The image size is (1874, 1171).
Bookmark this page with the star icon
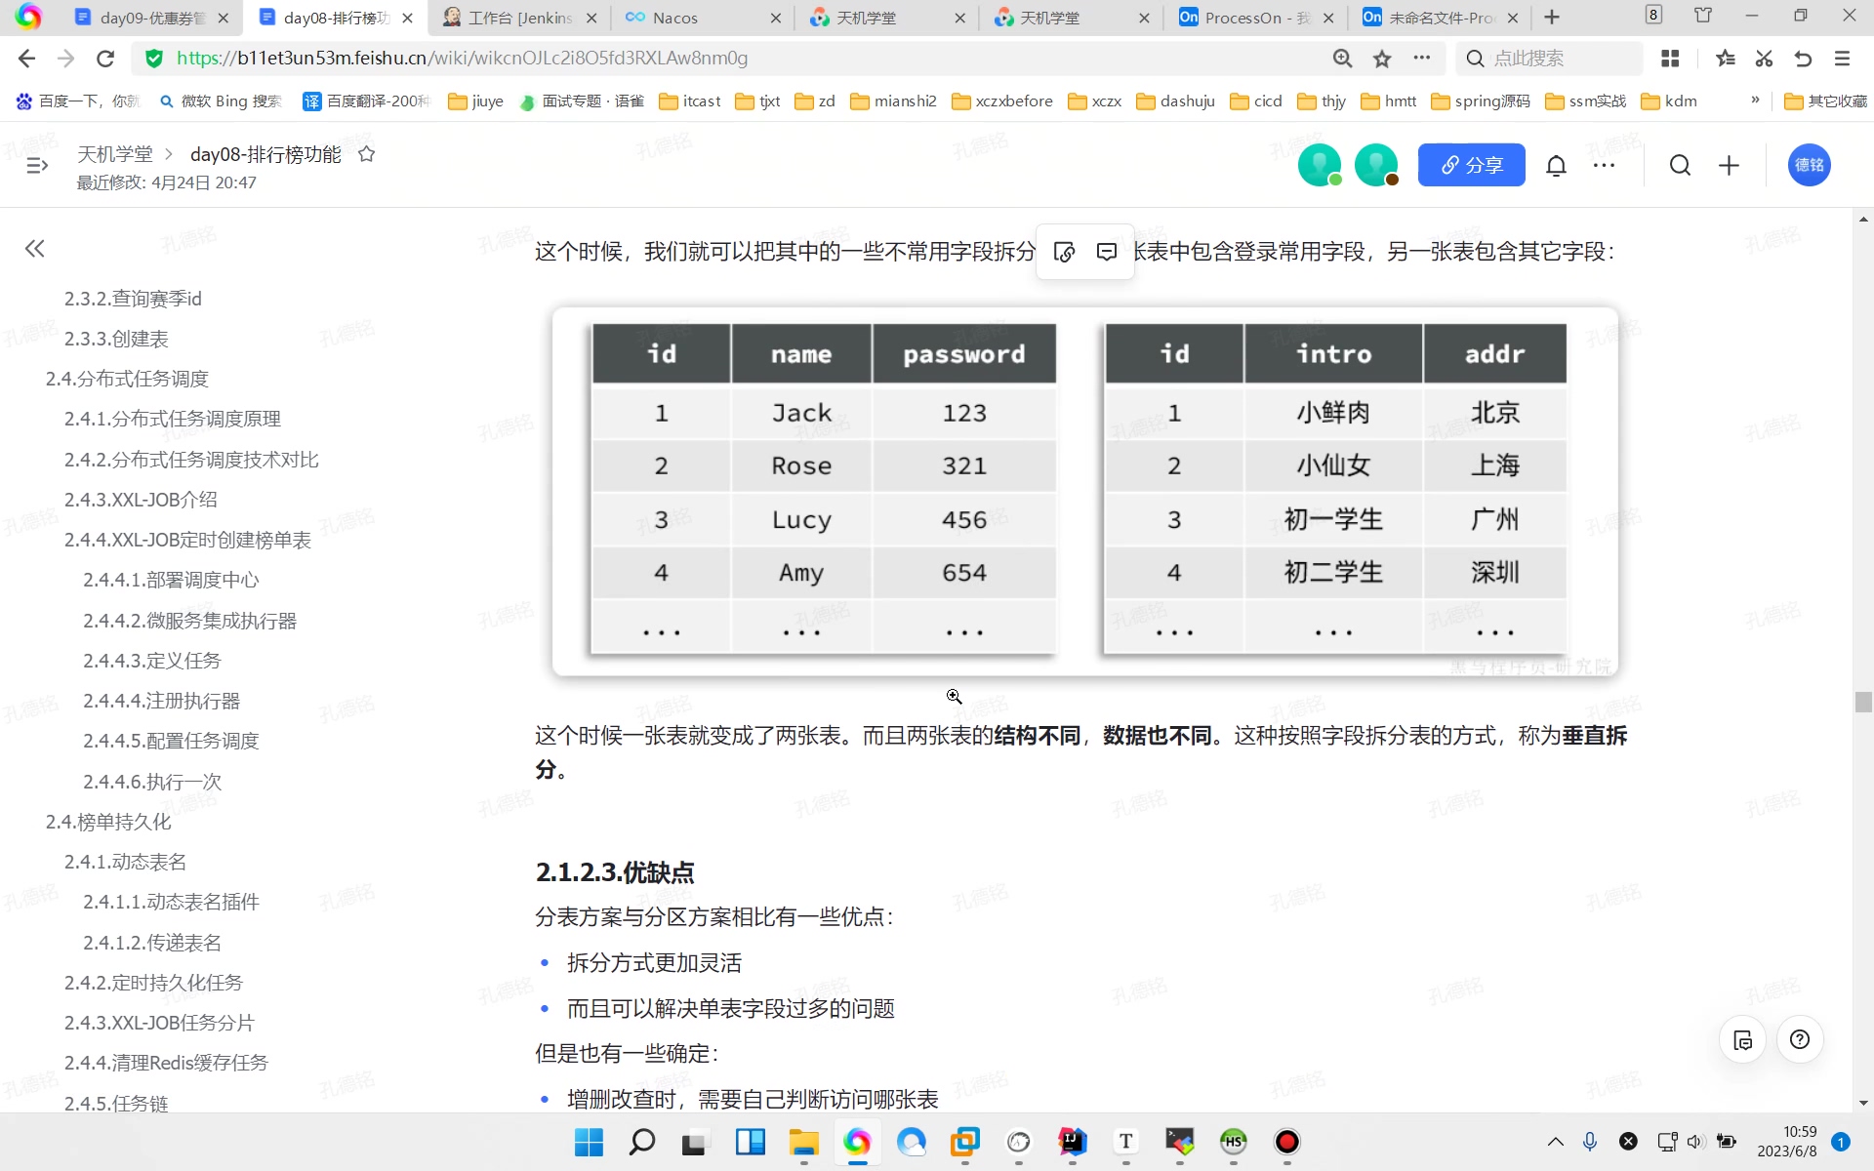pos(1382,59)
